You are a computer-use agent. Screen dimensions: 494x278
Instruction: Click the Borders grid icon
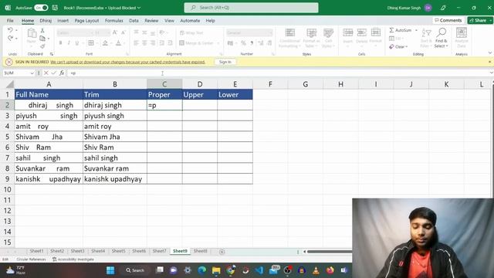91,43
